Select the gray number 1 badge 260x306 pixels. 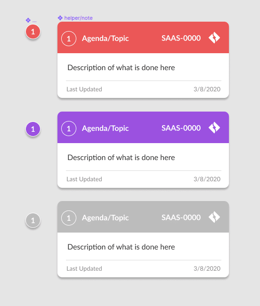pyautogui.click(x=33, y=220)
